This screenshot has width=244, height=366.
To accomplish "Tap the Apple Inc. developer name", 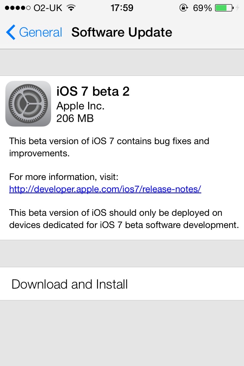I will click(x=80, y=106).
